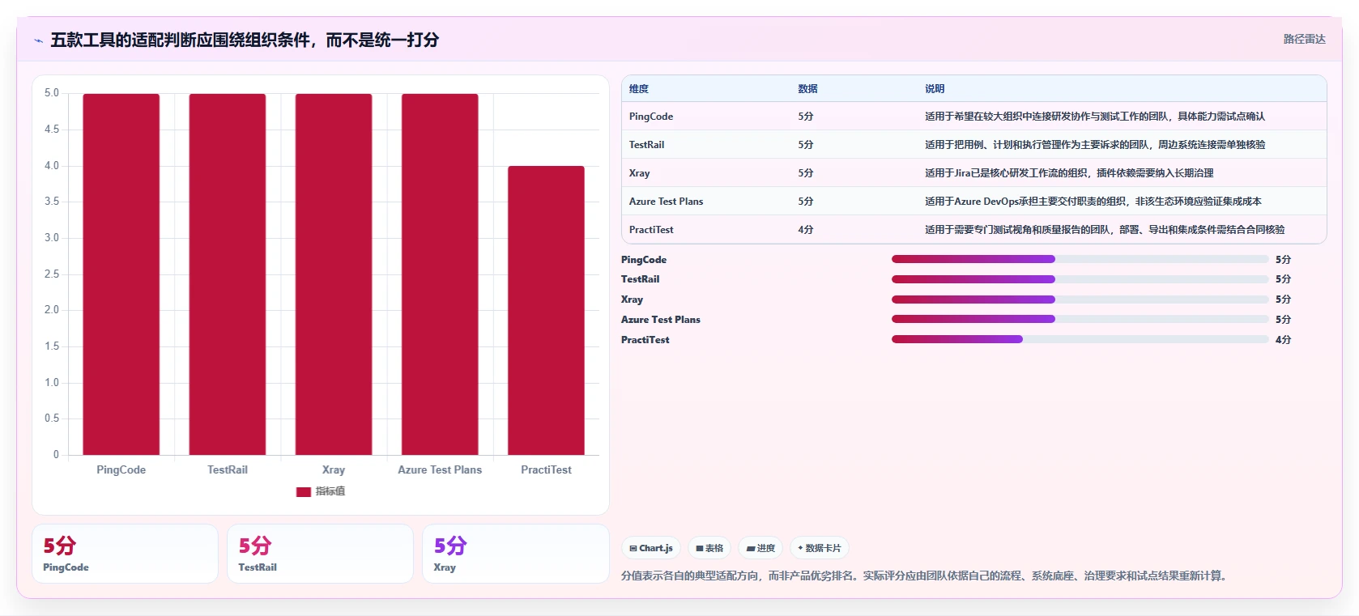
Task: Click the 5分 value after PingCode progress bar
Action: pyautogui.click(x=1283, y=260)
